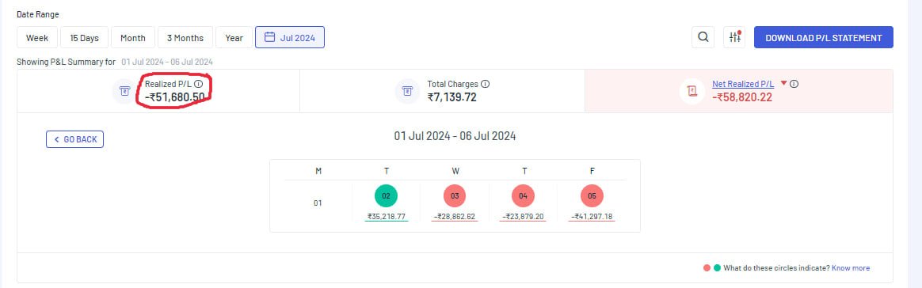Viewport: 922px width, 288px height.
Task: Select red day circle 05
Action: 592,196
